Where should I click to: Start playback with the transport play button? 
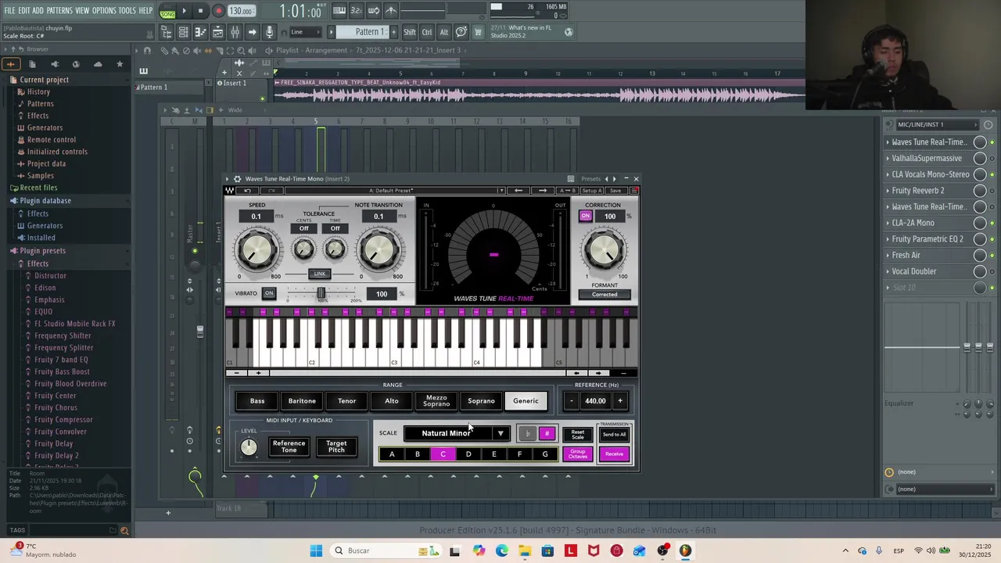tap(185, 11)
